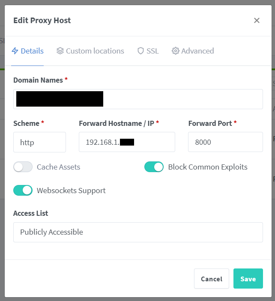Click the Forward Hostname / IP field

127,142
